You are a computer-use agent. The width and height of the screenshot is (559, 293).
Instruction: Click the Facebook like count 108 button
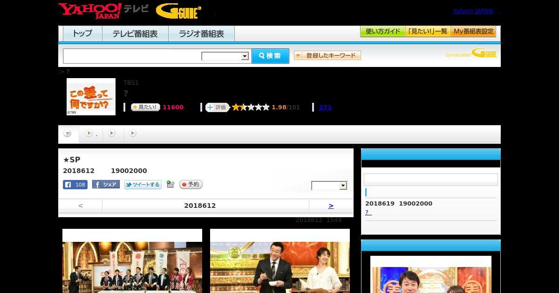coord(75,185)
